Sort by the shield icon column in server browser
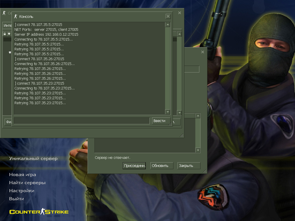 click(9, 34)
